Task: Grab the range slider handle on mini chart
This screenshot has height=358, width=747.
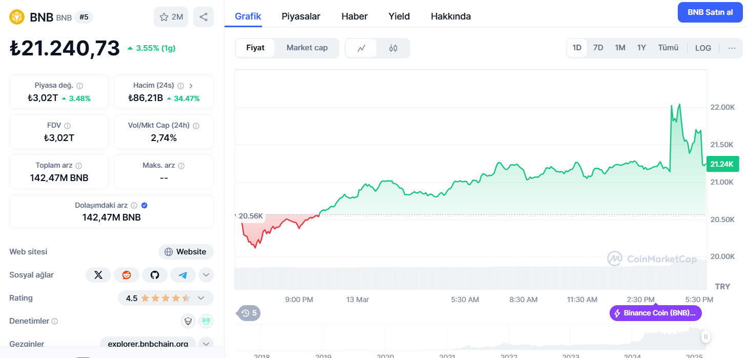Action: (706, 337)
